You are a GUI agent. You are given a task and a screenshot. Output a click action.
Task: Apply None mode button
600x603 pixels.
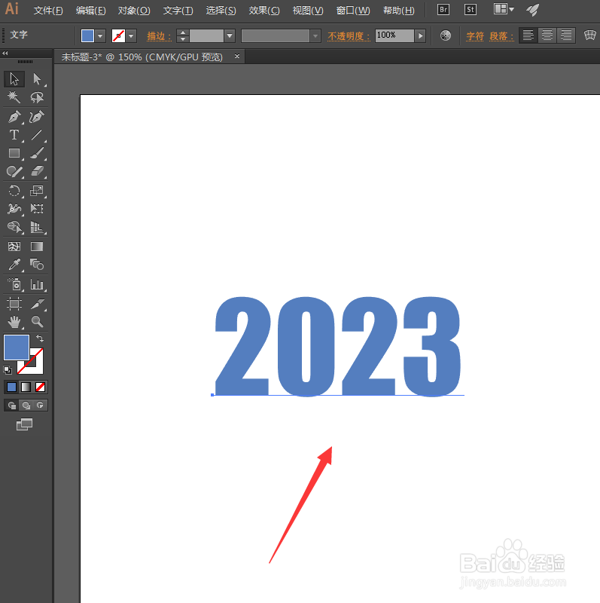(40, 387)
